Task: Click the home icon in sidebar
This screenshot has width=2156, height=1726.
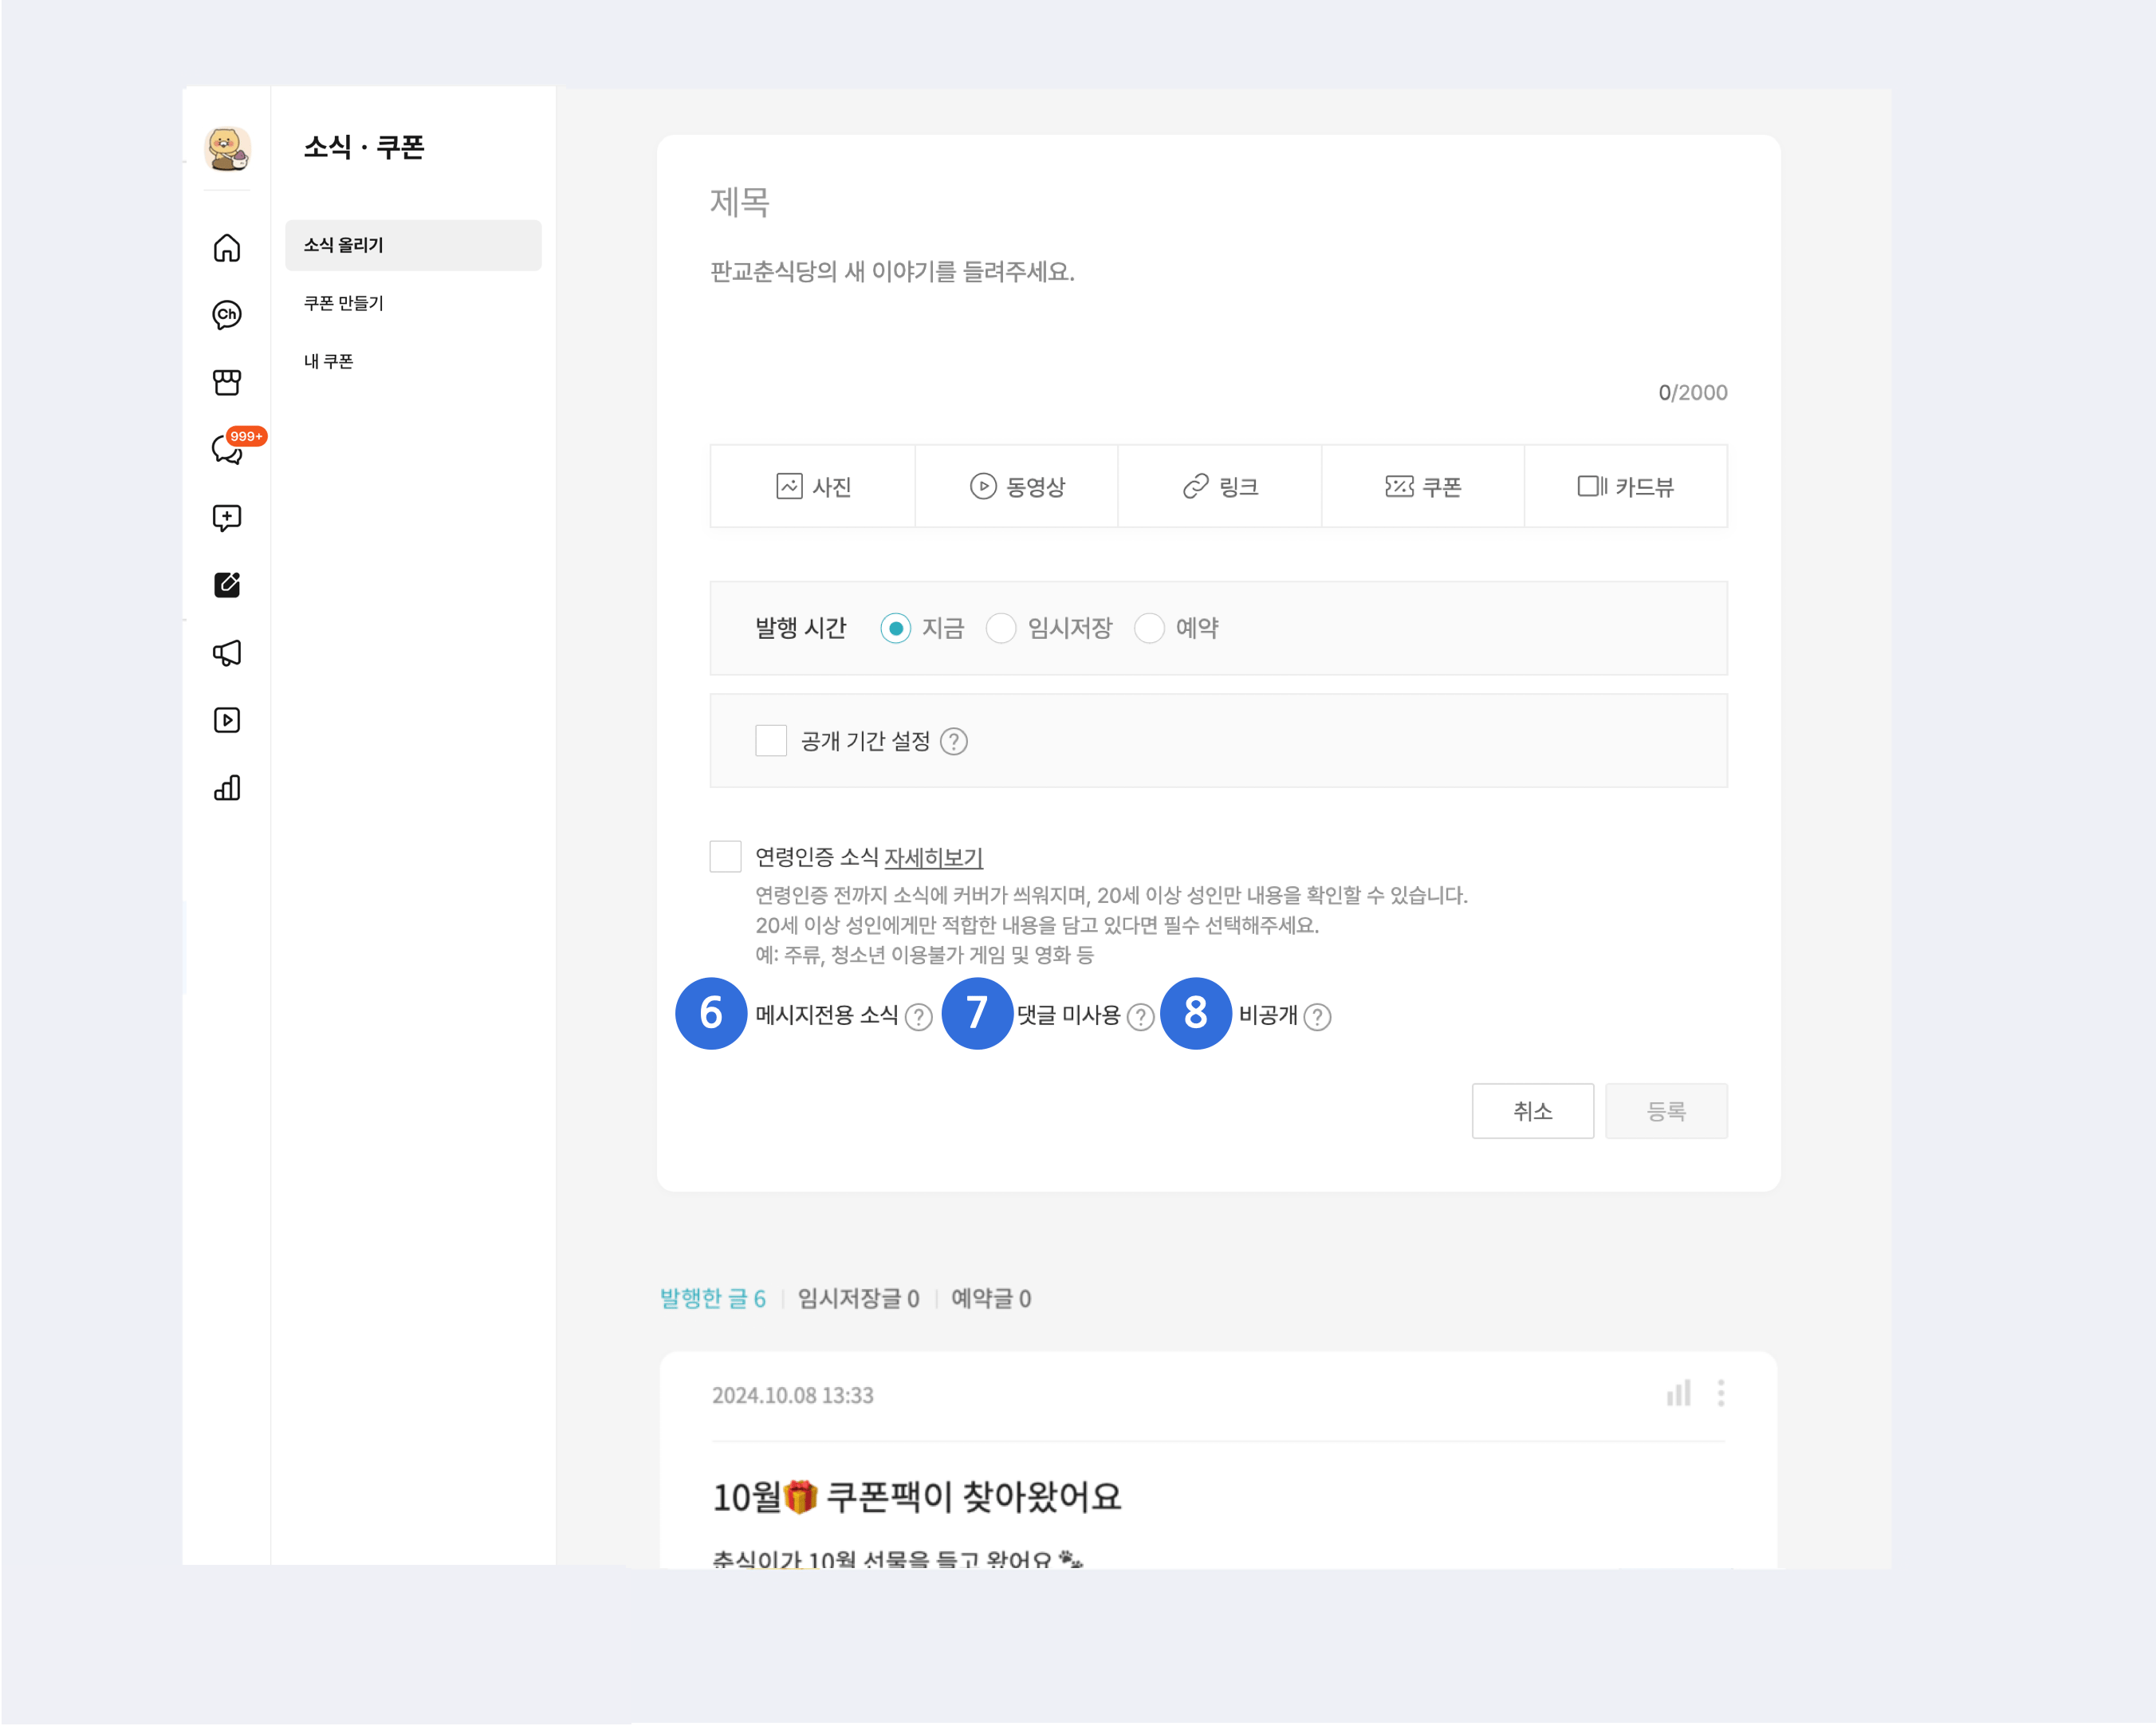Action: pos(227,247)
